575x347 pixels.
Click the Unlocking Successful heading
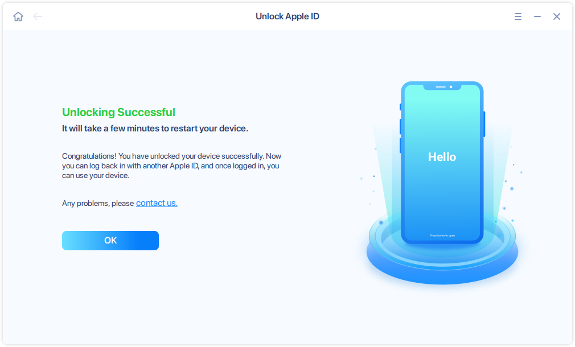[x=118, y=112]
